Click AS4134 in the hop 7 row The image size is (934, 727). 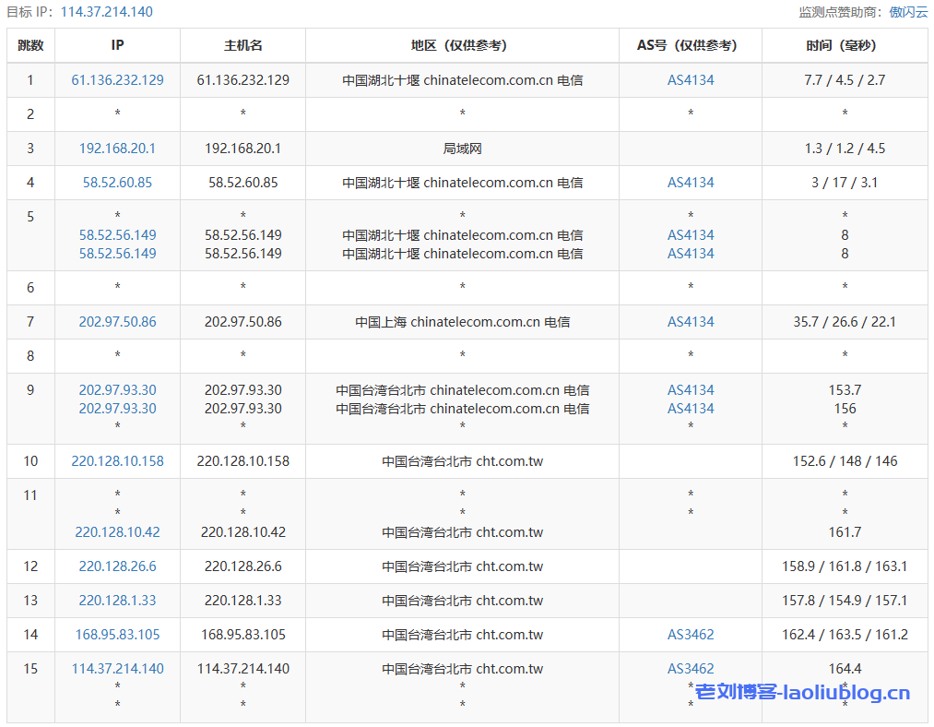pyautogui.click(x=691, y=322)
